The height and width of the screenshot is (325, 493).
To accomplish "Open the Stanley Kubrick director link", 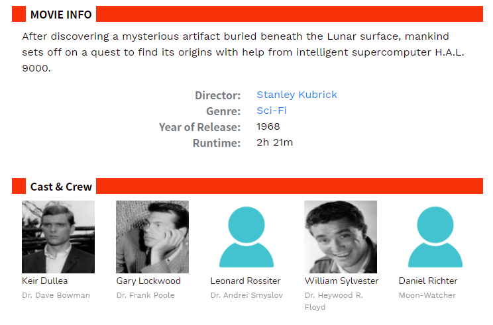I will [296, 95].
